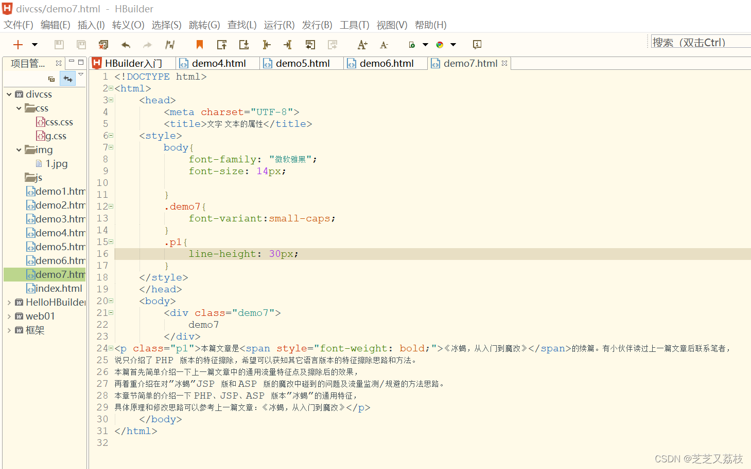
Task: Open the 文件(F) menu
Action: [x=19, y=25]
